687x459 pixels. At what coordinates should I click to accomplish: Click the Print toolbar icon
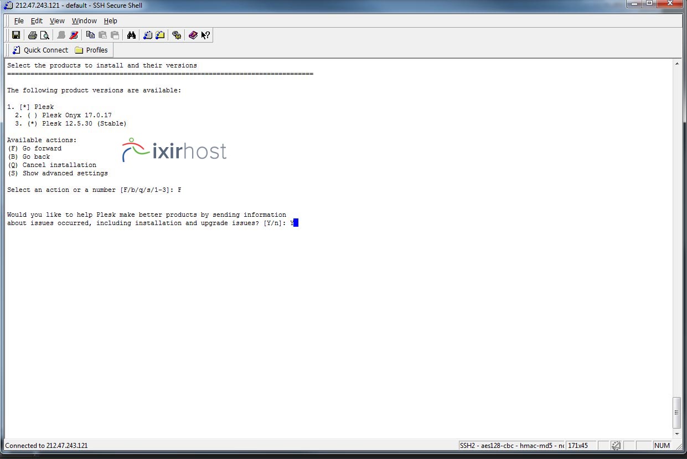[32, 35]
